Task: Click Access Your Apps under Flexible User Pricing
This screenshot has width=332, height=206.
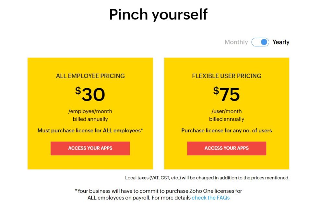Action: click(227, 148)
